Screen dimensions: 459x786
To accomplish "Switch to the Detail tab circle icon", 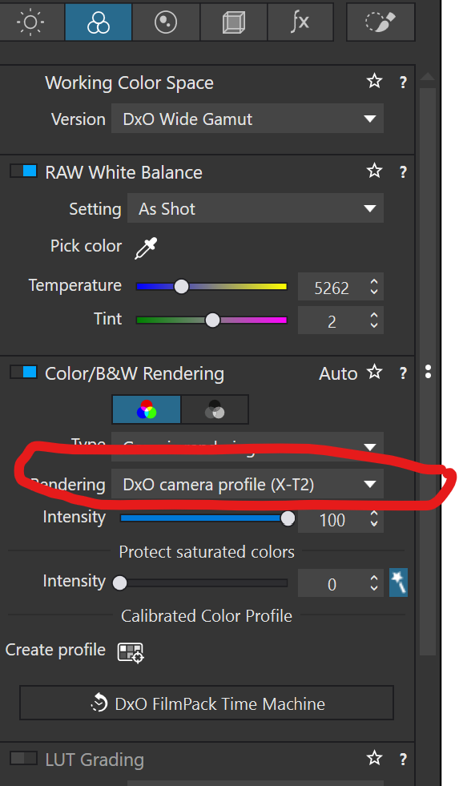I will point(166,22).
